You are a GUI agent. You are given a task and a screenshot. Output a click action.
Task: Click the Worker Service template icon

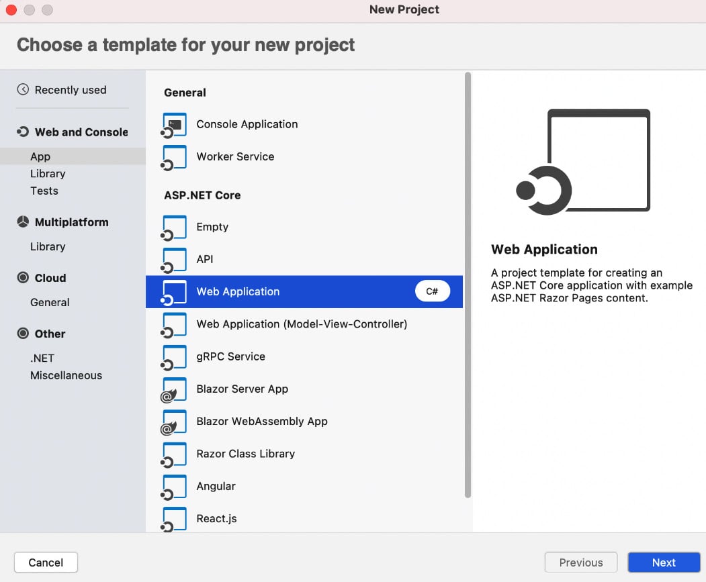click(x=174, y=158)
